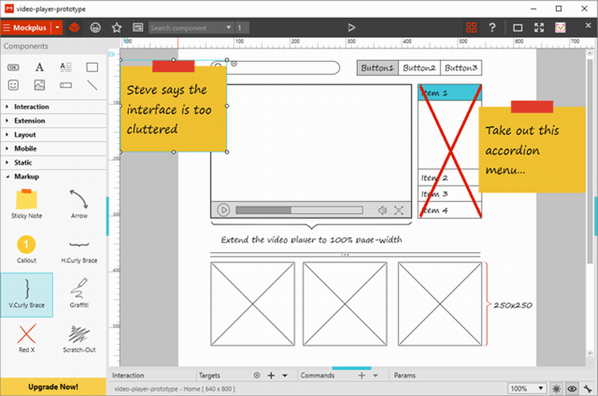Open help with the question mark icon
This screenshot has width=598, height=396.
492,28
